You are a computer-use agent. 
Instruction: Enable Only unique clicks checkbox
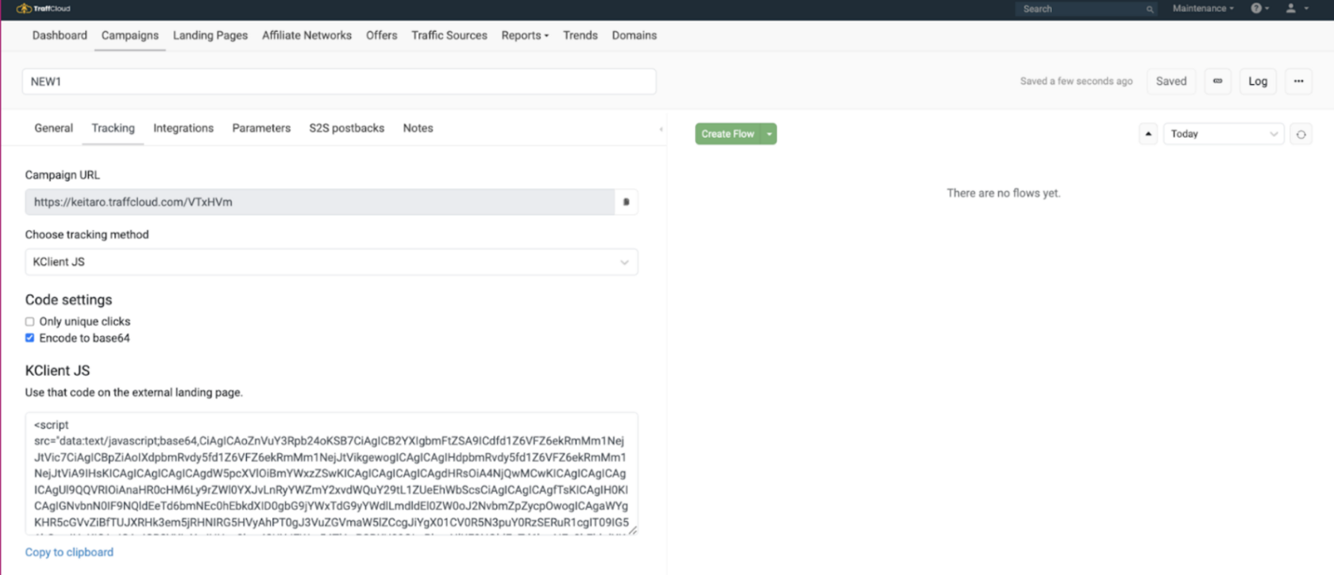[x=29, y=321]
